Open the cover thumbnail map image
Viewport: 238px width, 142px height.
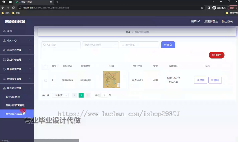[112, 80]
